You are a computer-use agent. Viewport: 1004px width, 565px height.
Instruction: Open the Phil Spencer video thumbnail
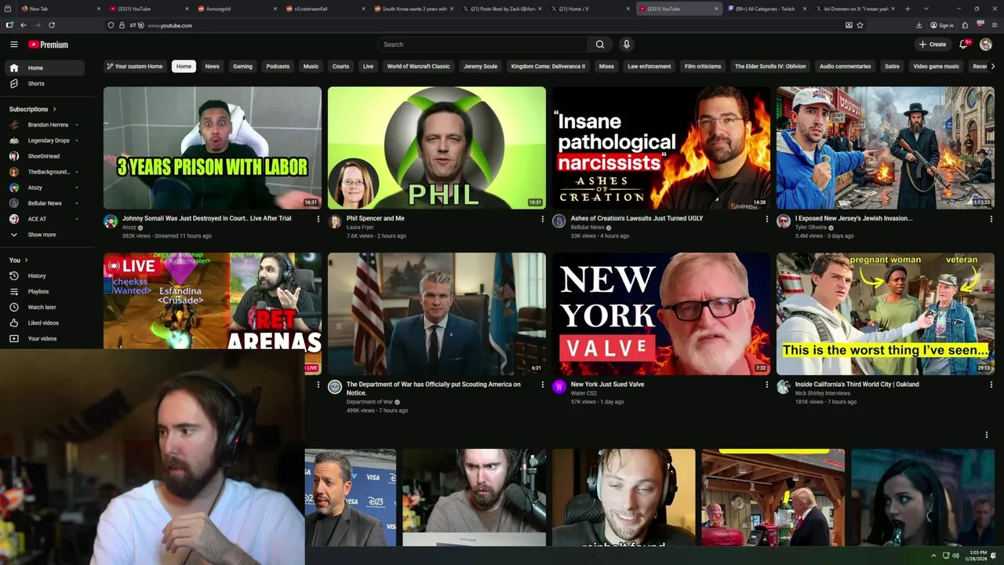437,148
